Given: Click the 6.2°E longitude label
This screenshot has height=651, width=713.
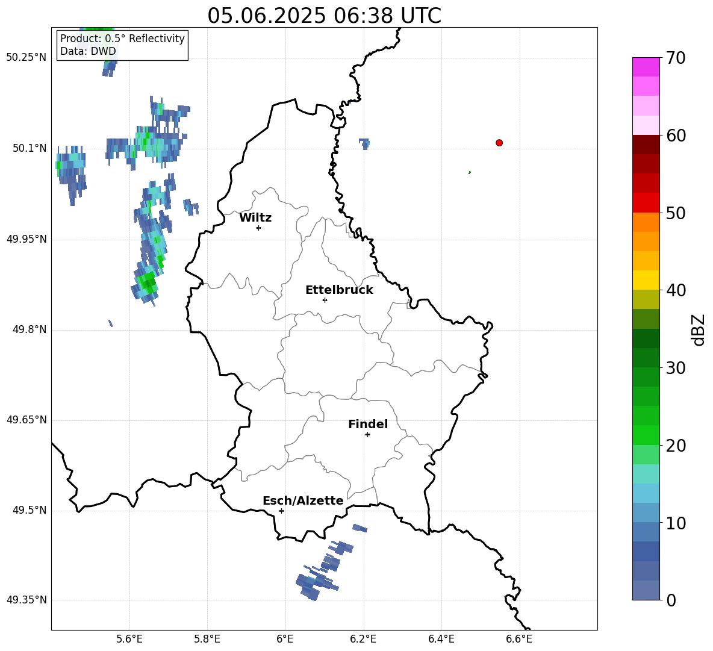Looking at the screenshot, I should [x=363, y=639].
